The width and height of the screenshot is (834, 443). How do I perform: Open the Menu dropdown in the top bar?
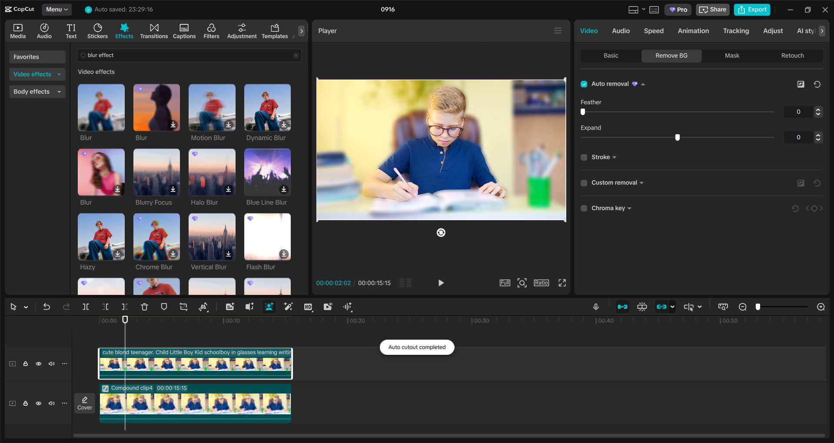pos(56,9)
